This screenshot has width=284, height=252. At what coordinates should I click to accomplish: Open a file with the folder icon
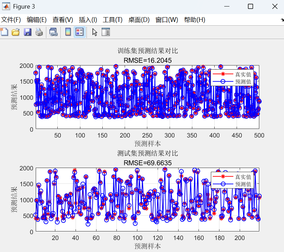15,32
